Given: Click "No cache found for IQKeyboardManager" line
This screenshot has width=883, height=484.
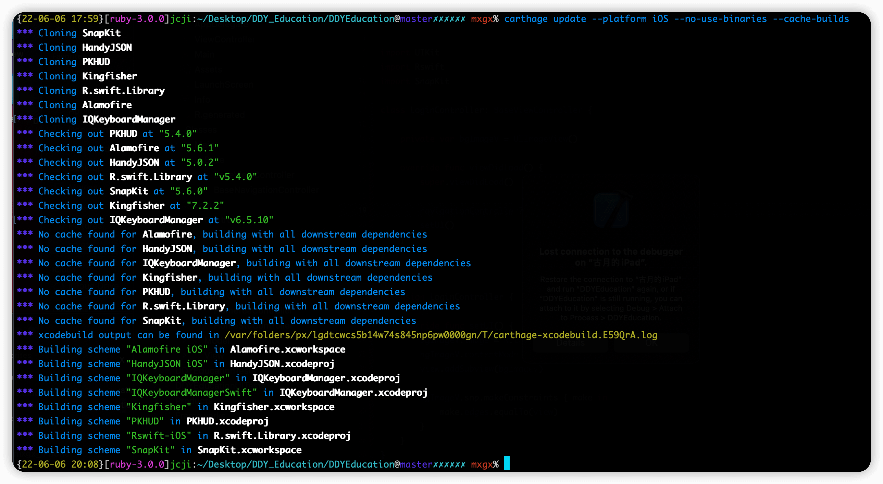Looking at the screenshot, I should (244, 264).
